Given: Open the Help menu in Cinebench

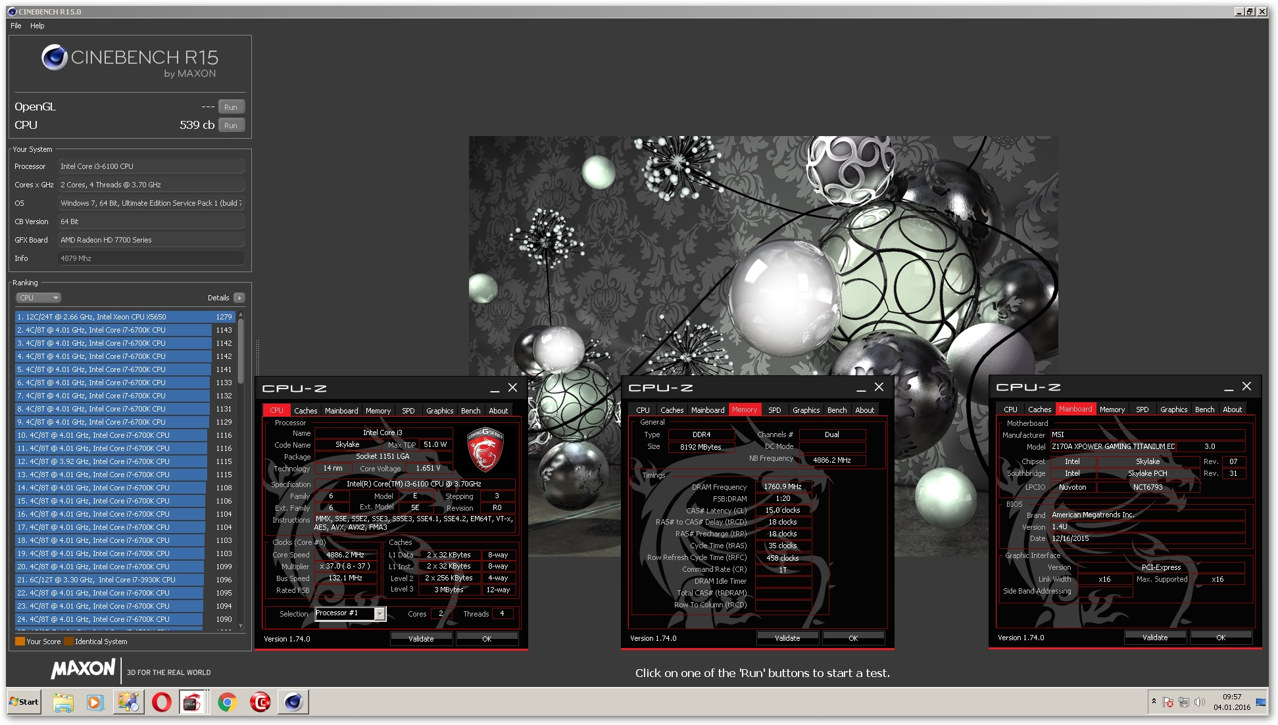Looking at the screenshot, I should (37, 26).
